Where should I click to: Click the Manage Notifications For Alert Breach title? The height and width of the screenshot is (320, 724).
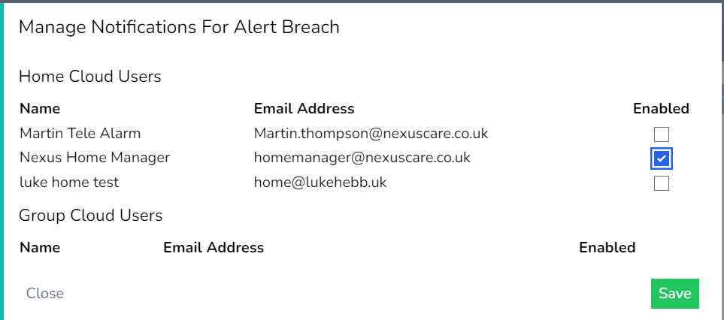pos(179,28)
